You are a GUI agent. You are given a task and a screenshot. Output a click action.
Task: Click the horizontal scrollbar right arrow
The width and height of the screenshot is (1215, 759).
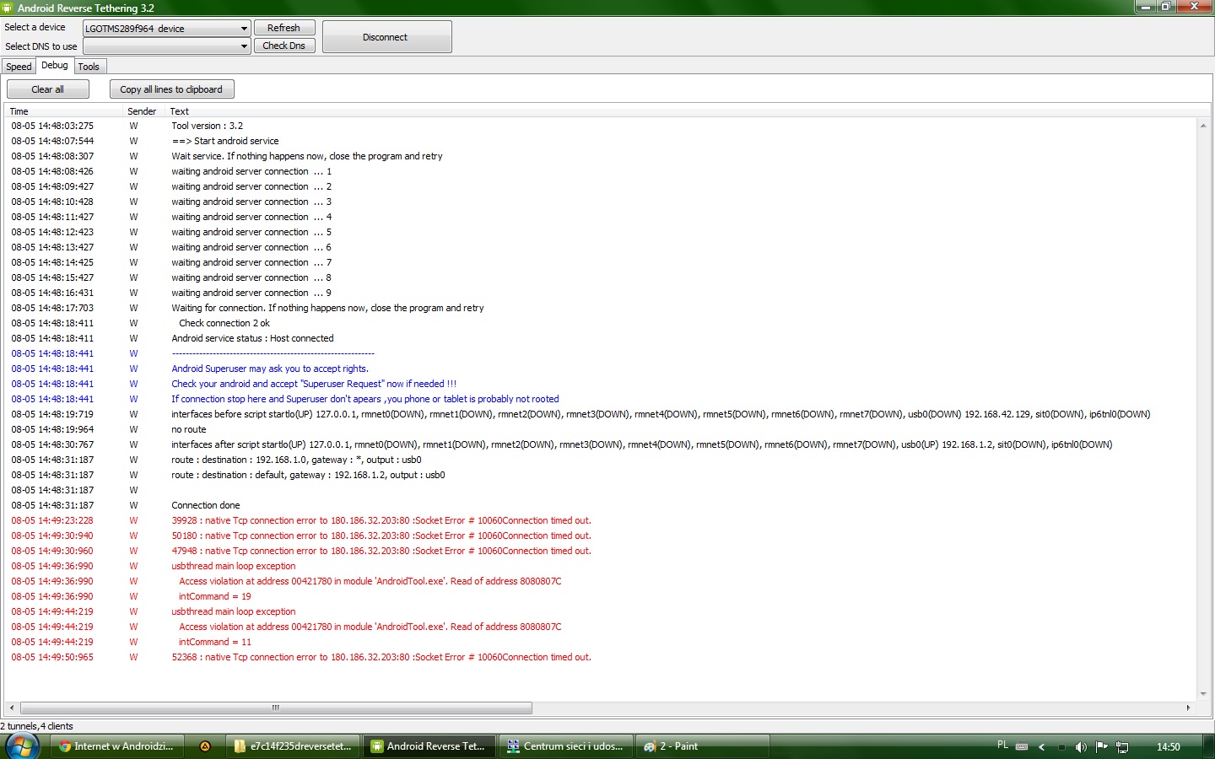pos(1189,708)
